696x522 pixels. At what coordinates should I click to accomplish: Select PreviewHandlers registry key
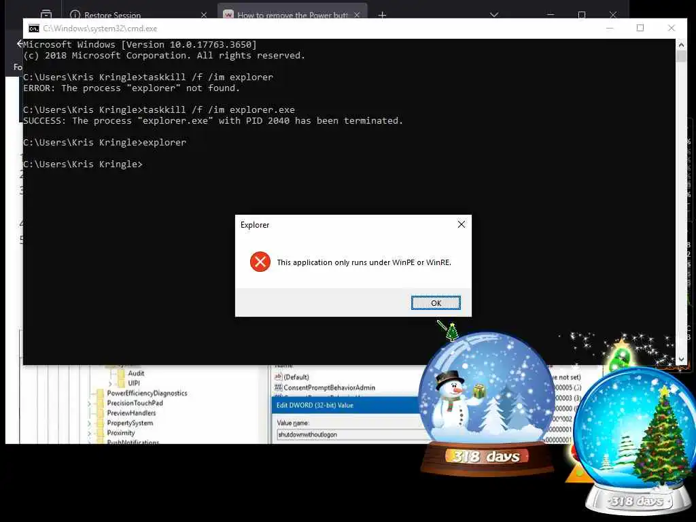pyautogui.click(x=131, y=413)
